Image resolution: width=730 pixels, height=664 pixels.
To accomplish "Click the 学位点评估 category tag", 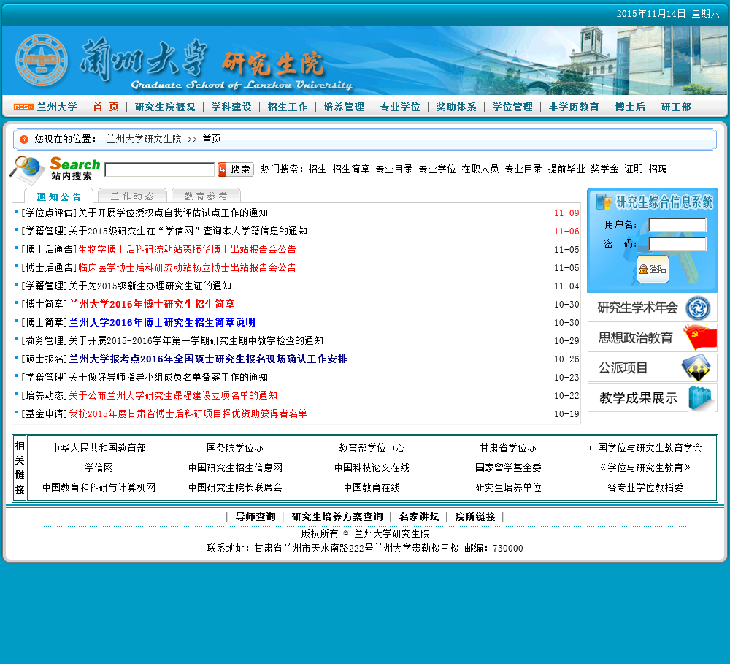I will (x=49, y=213).
